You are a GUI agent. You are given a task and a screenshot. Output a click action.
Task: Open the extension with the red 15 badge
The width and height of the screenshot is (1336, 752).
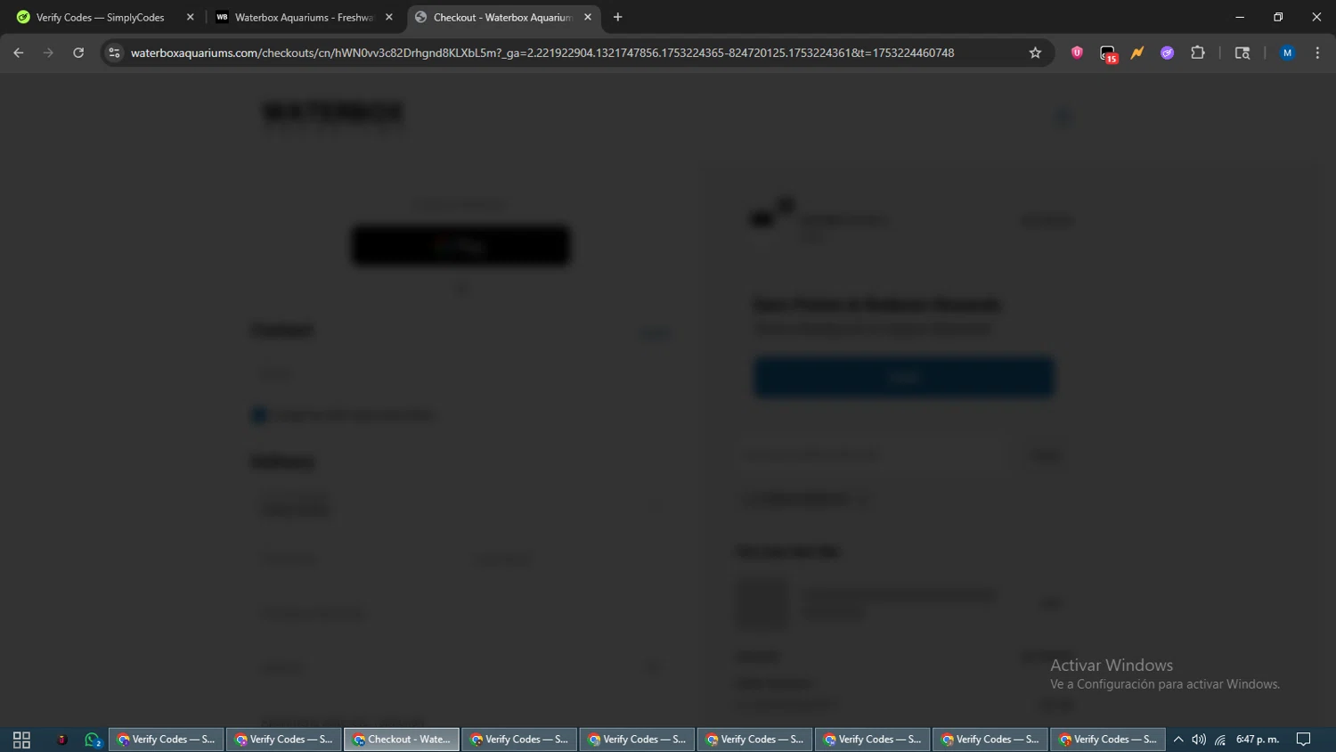coord(1107,53)
